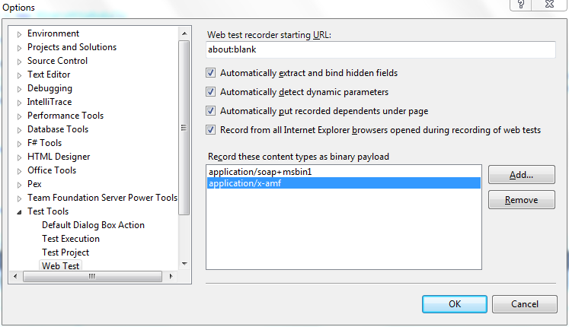Open Test Execution settings
Screen dimensions: 569x327
(71, 239)
